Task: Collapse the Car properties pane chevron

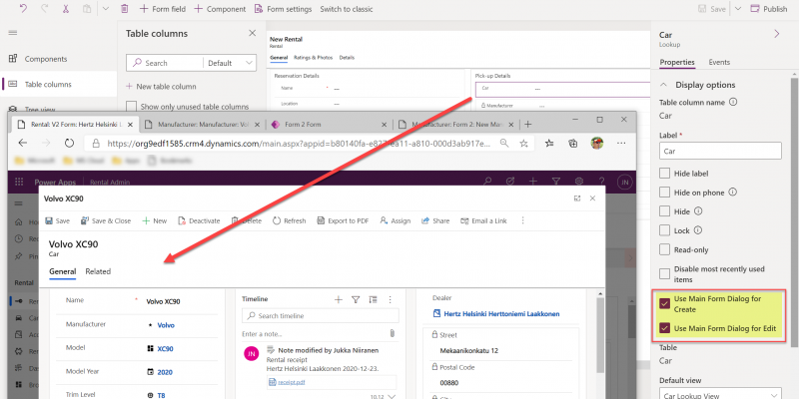Action: coord(777,34)
